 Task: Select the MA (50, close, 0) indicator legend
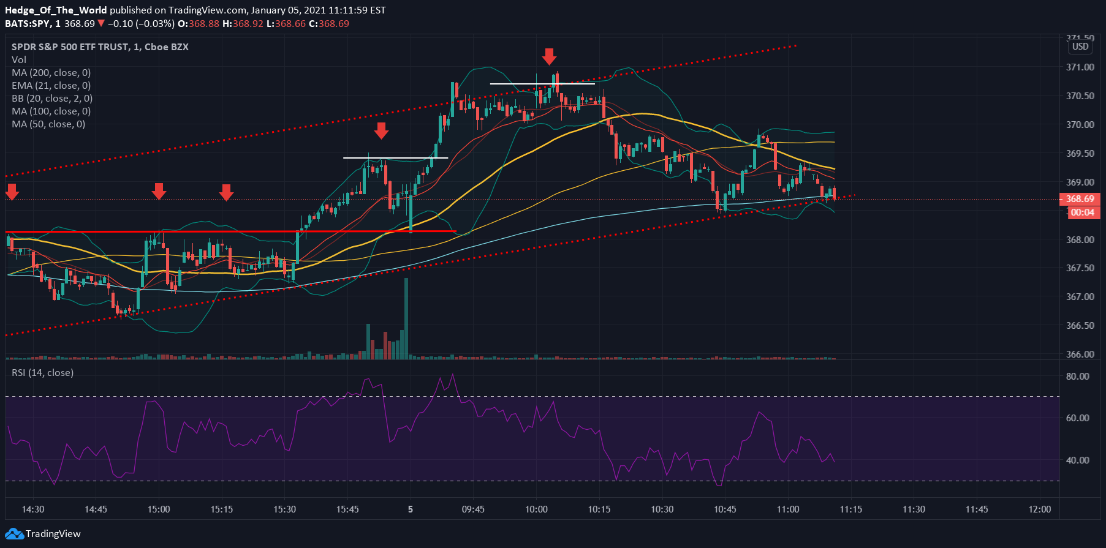pyautogui.click(x=48, y=124)
